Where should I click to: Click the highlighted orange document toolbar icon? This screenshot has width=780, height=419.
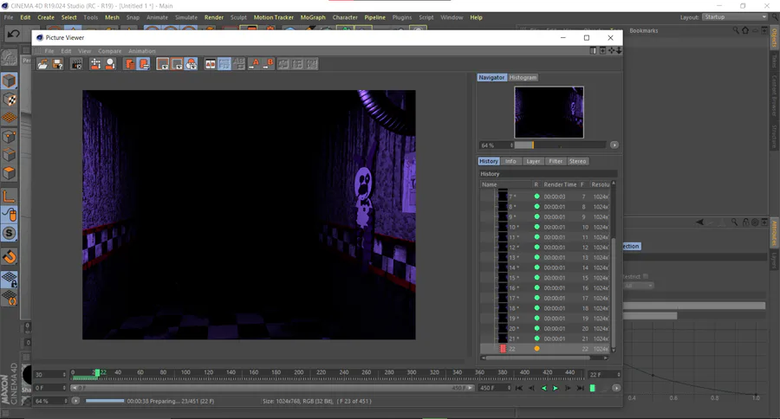[144, 64]
